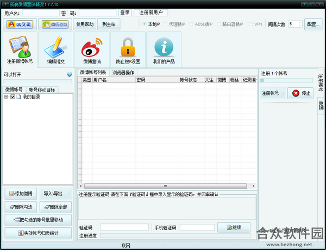Select ADSL换IP radio option
The width and height of the screenshot is (326, 250).
201,24
